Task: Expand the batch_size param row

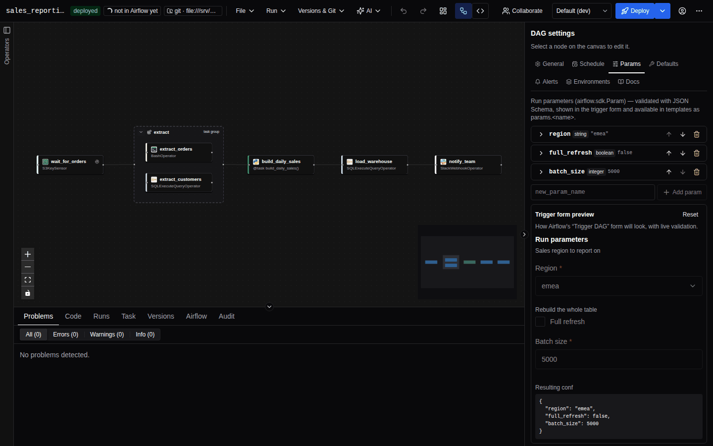Action: [541, 172]
